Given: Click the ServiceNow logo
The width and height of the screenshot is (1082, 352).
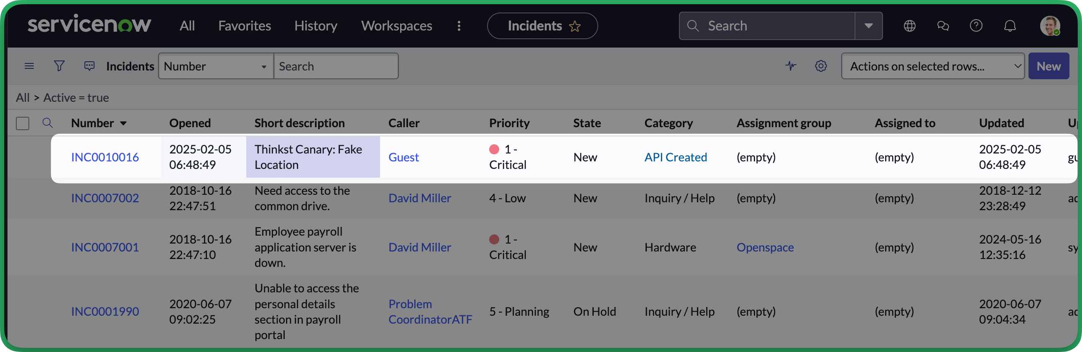Looking at the screenshot, I should click(89, 24).
